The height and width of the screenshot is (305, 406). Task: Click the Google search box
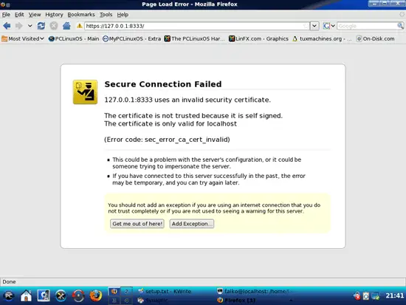367,26
